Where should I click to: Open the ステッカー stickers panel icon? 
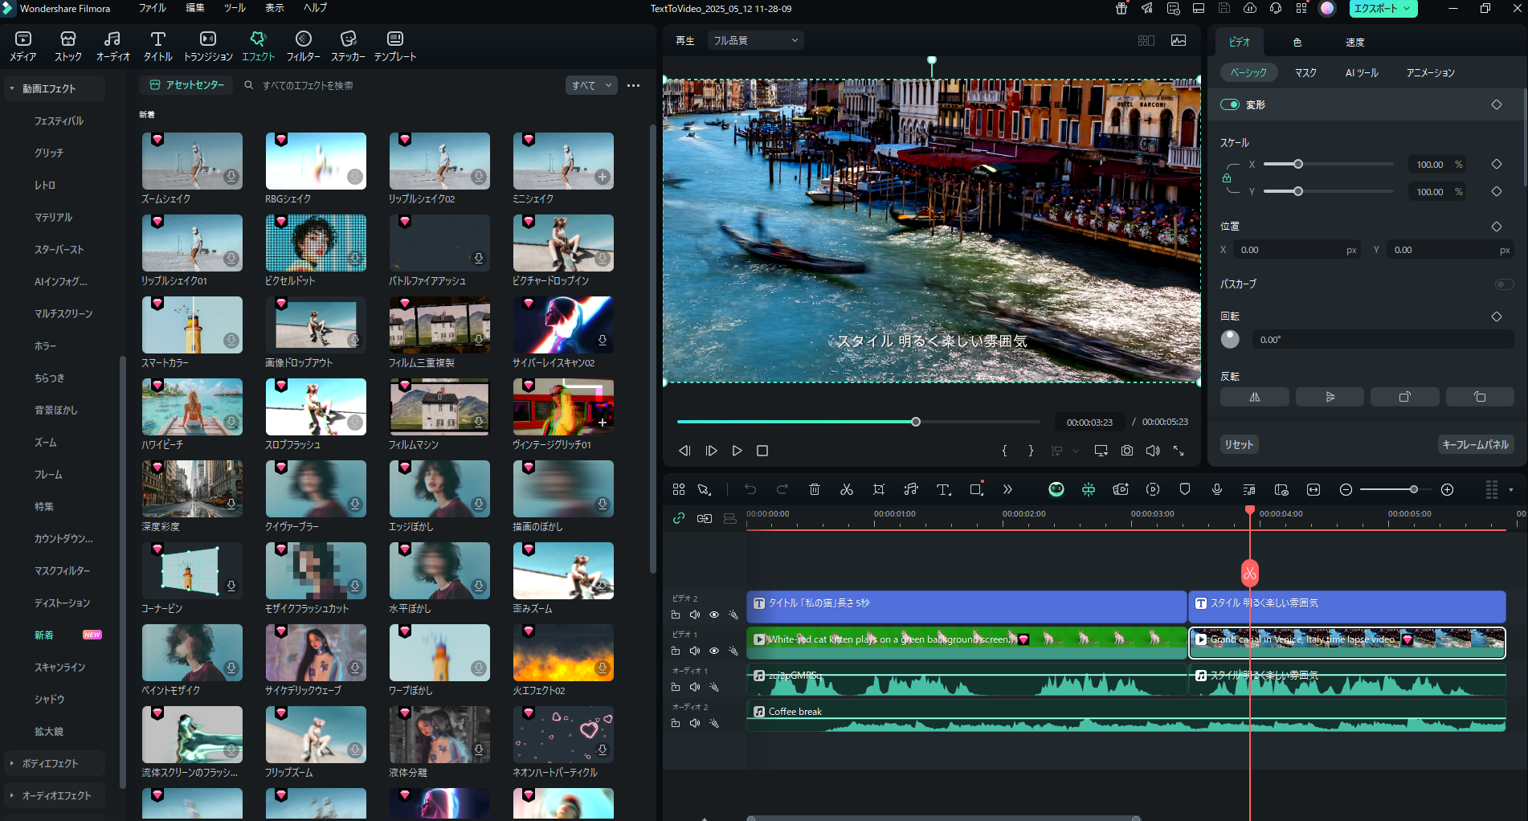pyautogui.click(x=348, y=46)
